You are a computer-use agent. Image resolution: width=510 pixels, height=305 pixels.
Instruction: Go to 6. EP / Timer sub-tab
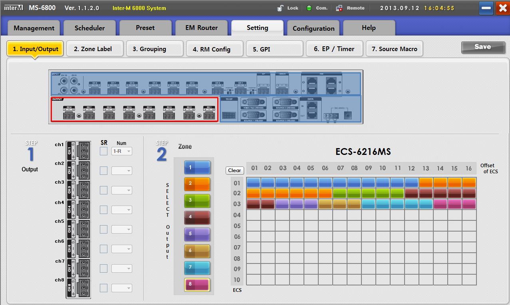[x=334, y=49]
